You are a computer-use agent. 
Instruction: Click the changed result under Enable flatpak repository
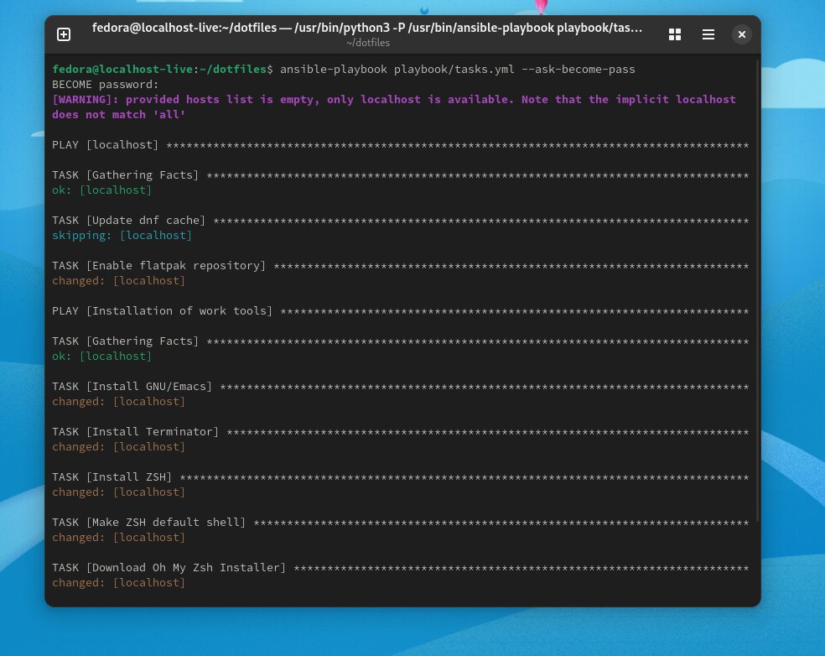[118, 280]
